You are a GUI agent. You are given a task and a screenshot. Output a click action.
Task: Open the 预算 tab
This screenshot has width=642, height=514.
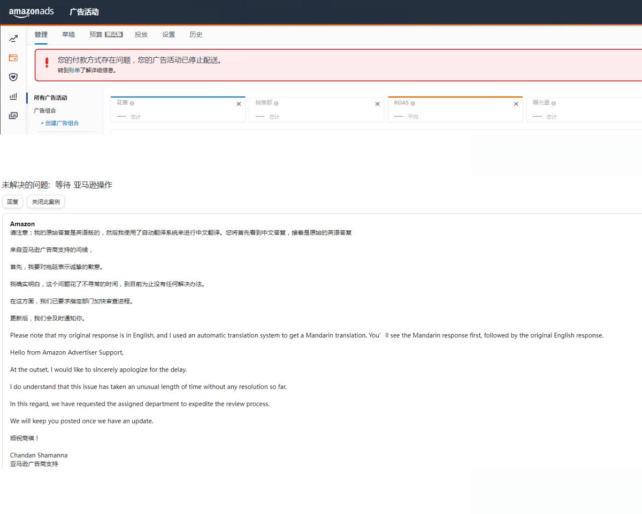point(96,35)
